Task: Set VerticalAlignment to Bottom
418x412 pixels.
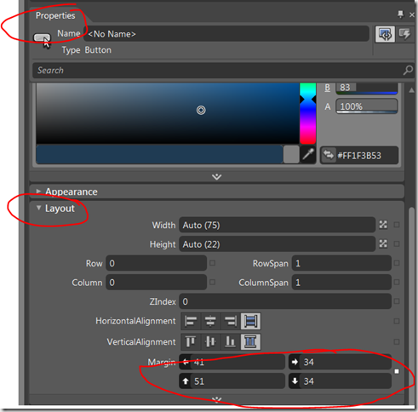Action: coord(230,342)
